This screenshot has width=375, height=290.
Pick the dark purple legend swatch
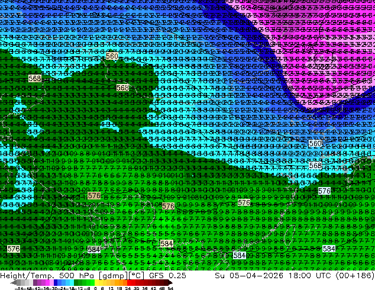tap(35, 283)
